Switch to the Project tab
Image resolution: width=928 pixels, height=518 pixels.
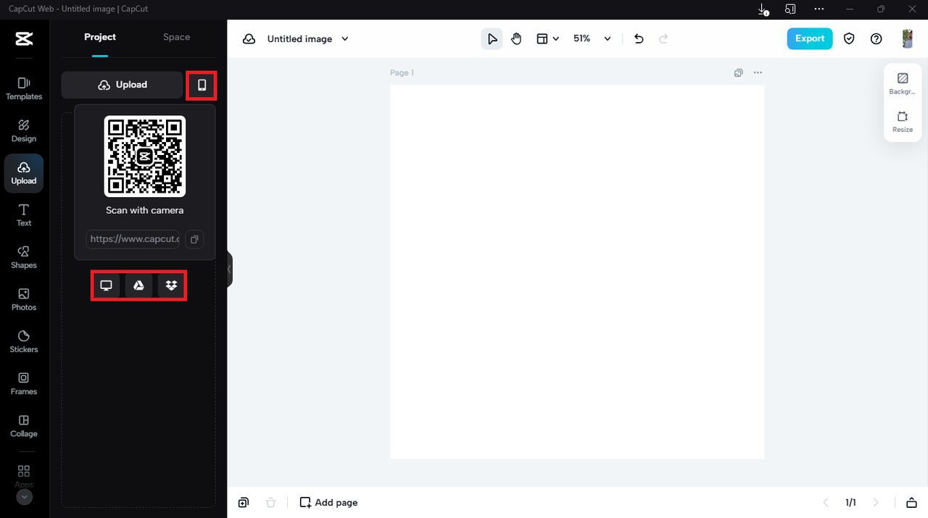pyautogui.click(x=100, y=38)
